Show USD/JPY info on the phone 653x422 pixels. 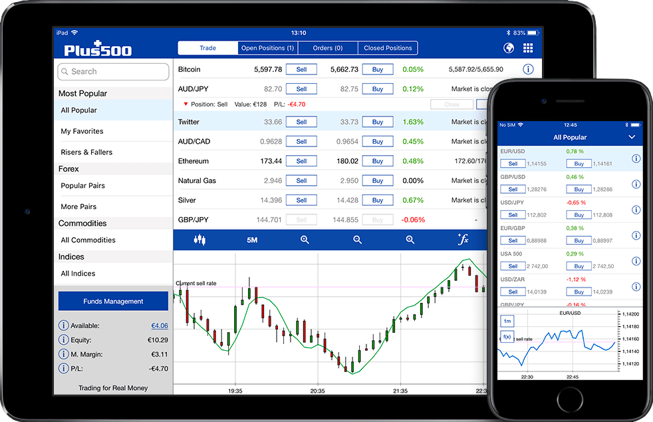click(636, 210)
